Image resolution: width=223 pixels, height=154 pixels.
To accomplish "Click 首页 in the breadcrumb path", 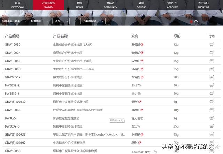I will [17, 21].
